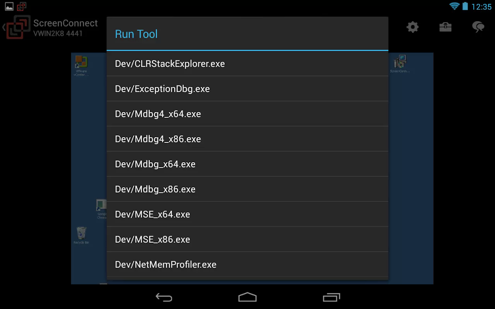Open the chat bubbles icon
The width and height of the screenshot is (495, 309).
coord(478,27)
